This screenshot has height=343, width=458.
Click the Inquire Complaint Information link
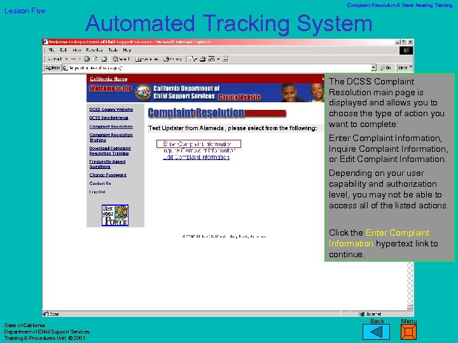[199, 151]
